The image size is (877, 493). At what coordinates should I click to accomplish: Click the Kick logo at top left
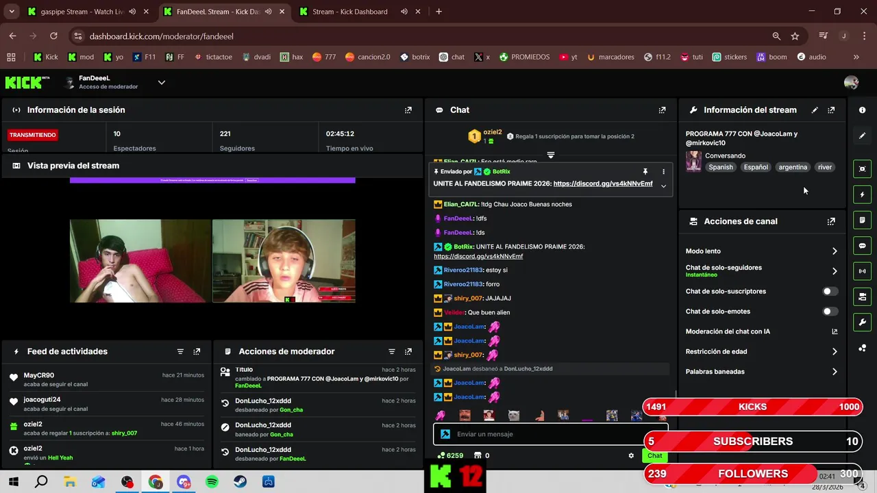pyautogui.click(x=27, y=83)
